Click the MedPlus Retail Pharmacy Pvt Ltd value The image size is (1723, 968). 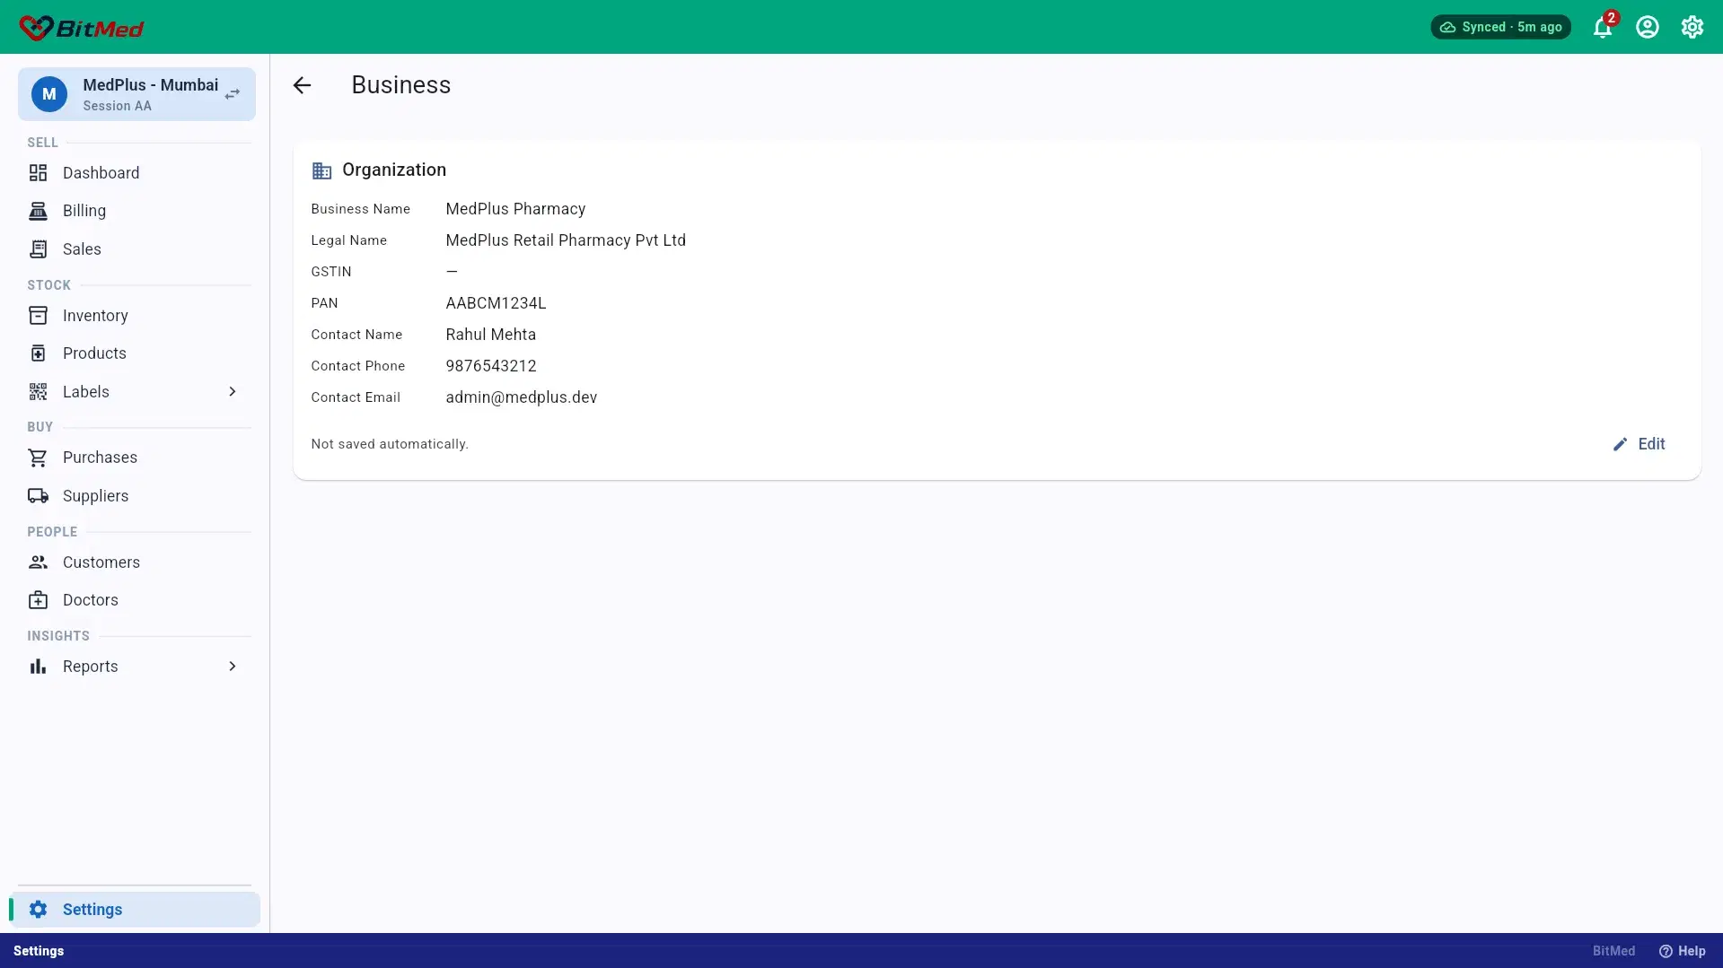[x=566, y=240]
